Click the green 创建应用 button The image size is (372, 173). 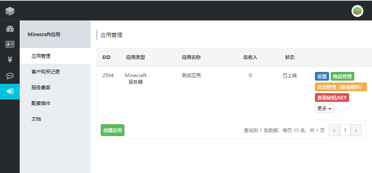113,130
